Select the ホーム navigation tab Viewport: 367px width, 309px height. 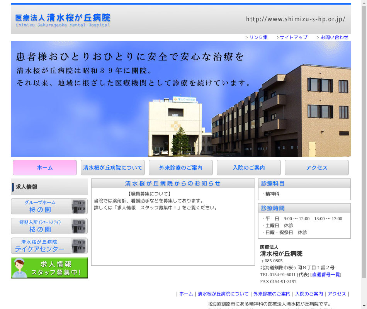pyautogui.click(x=45, y=168)
